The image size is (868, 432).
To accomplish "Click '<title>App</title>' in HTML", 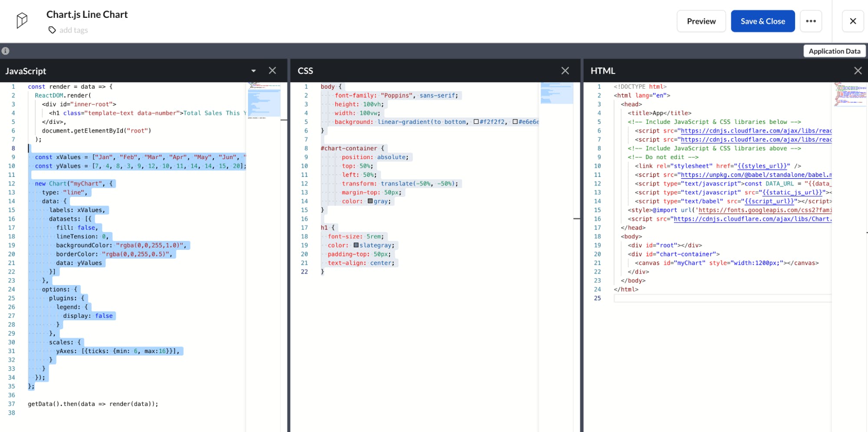I will click(660, 113).
